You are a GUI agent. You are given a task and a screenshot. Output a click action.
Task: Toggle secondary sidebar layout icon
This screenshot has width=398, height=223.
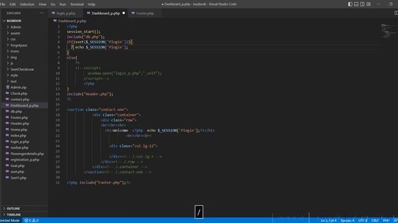coord(363,4)
